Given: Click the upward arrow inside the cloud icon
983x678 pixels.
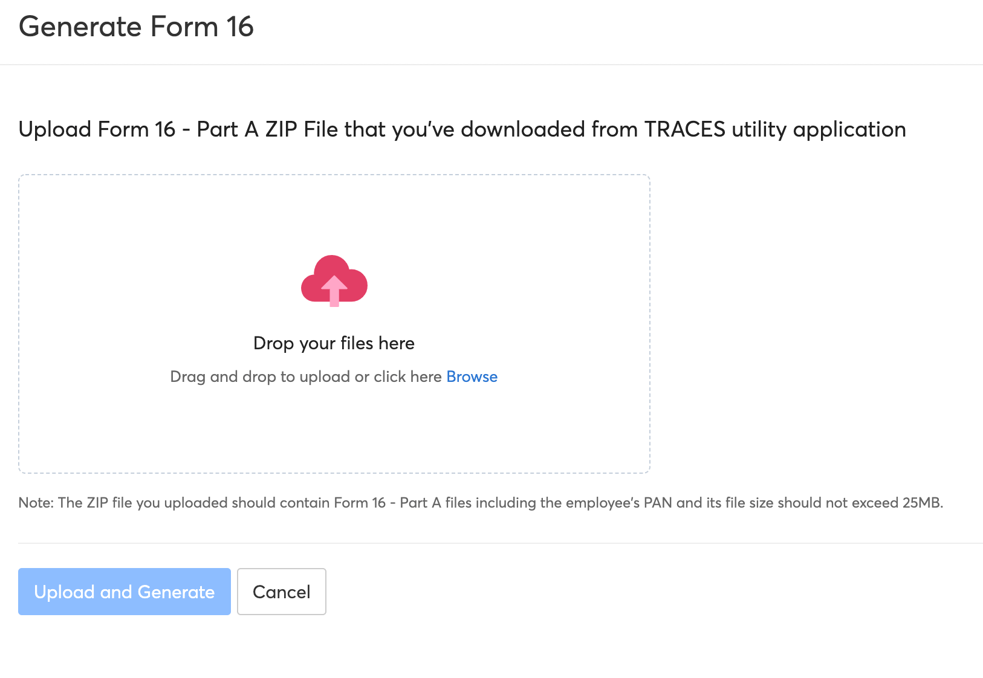Looking at the screenshot, I should (334, 289).
